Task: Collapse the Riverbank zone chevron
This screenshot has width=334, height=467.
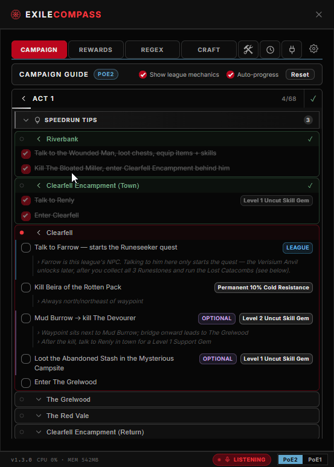Action: point(39,139)
